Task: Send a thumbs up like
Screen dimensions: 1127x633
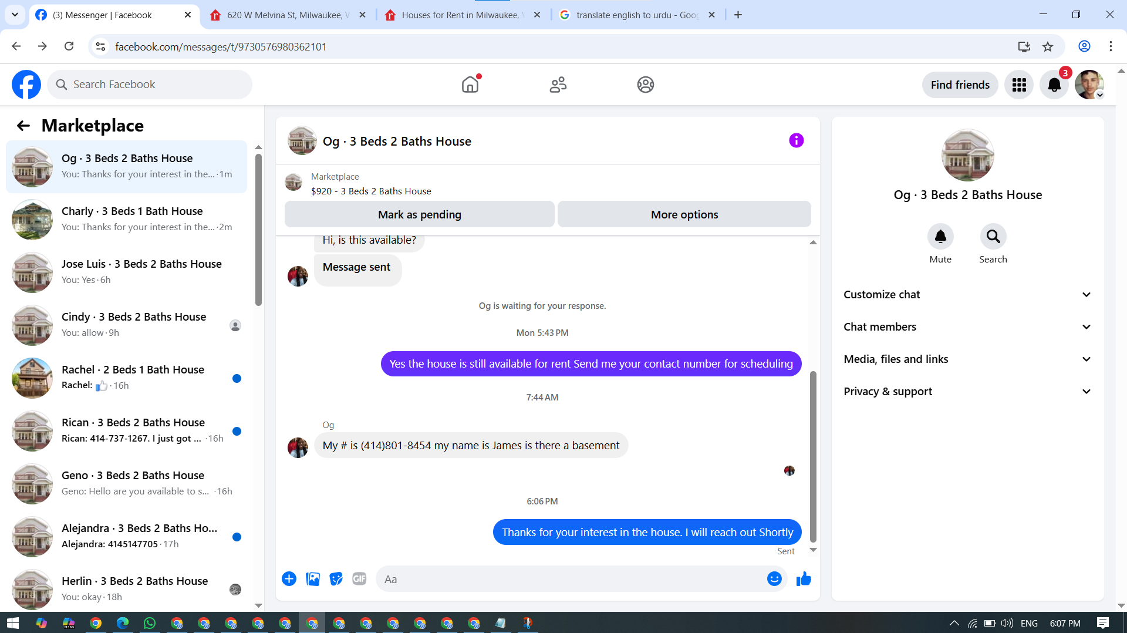Action: (x=804, y=579)
